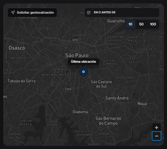Click the PIRITUBA district label

click(x=43, y=28)
